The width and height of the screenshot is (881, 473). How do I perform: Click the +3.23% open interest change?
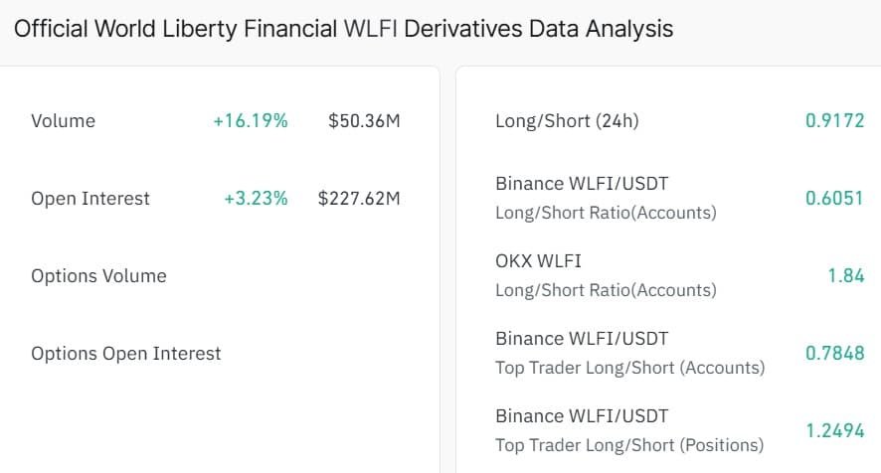click(257, 199)
